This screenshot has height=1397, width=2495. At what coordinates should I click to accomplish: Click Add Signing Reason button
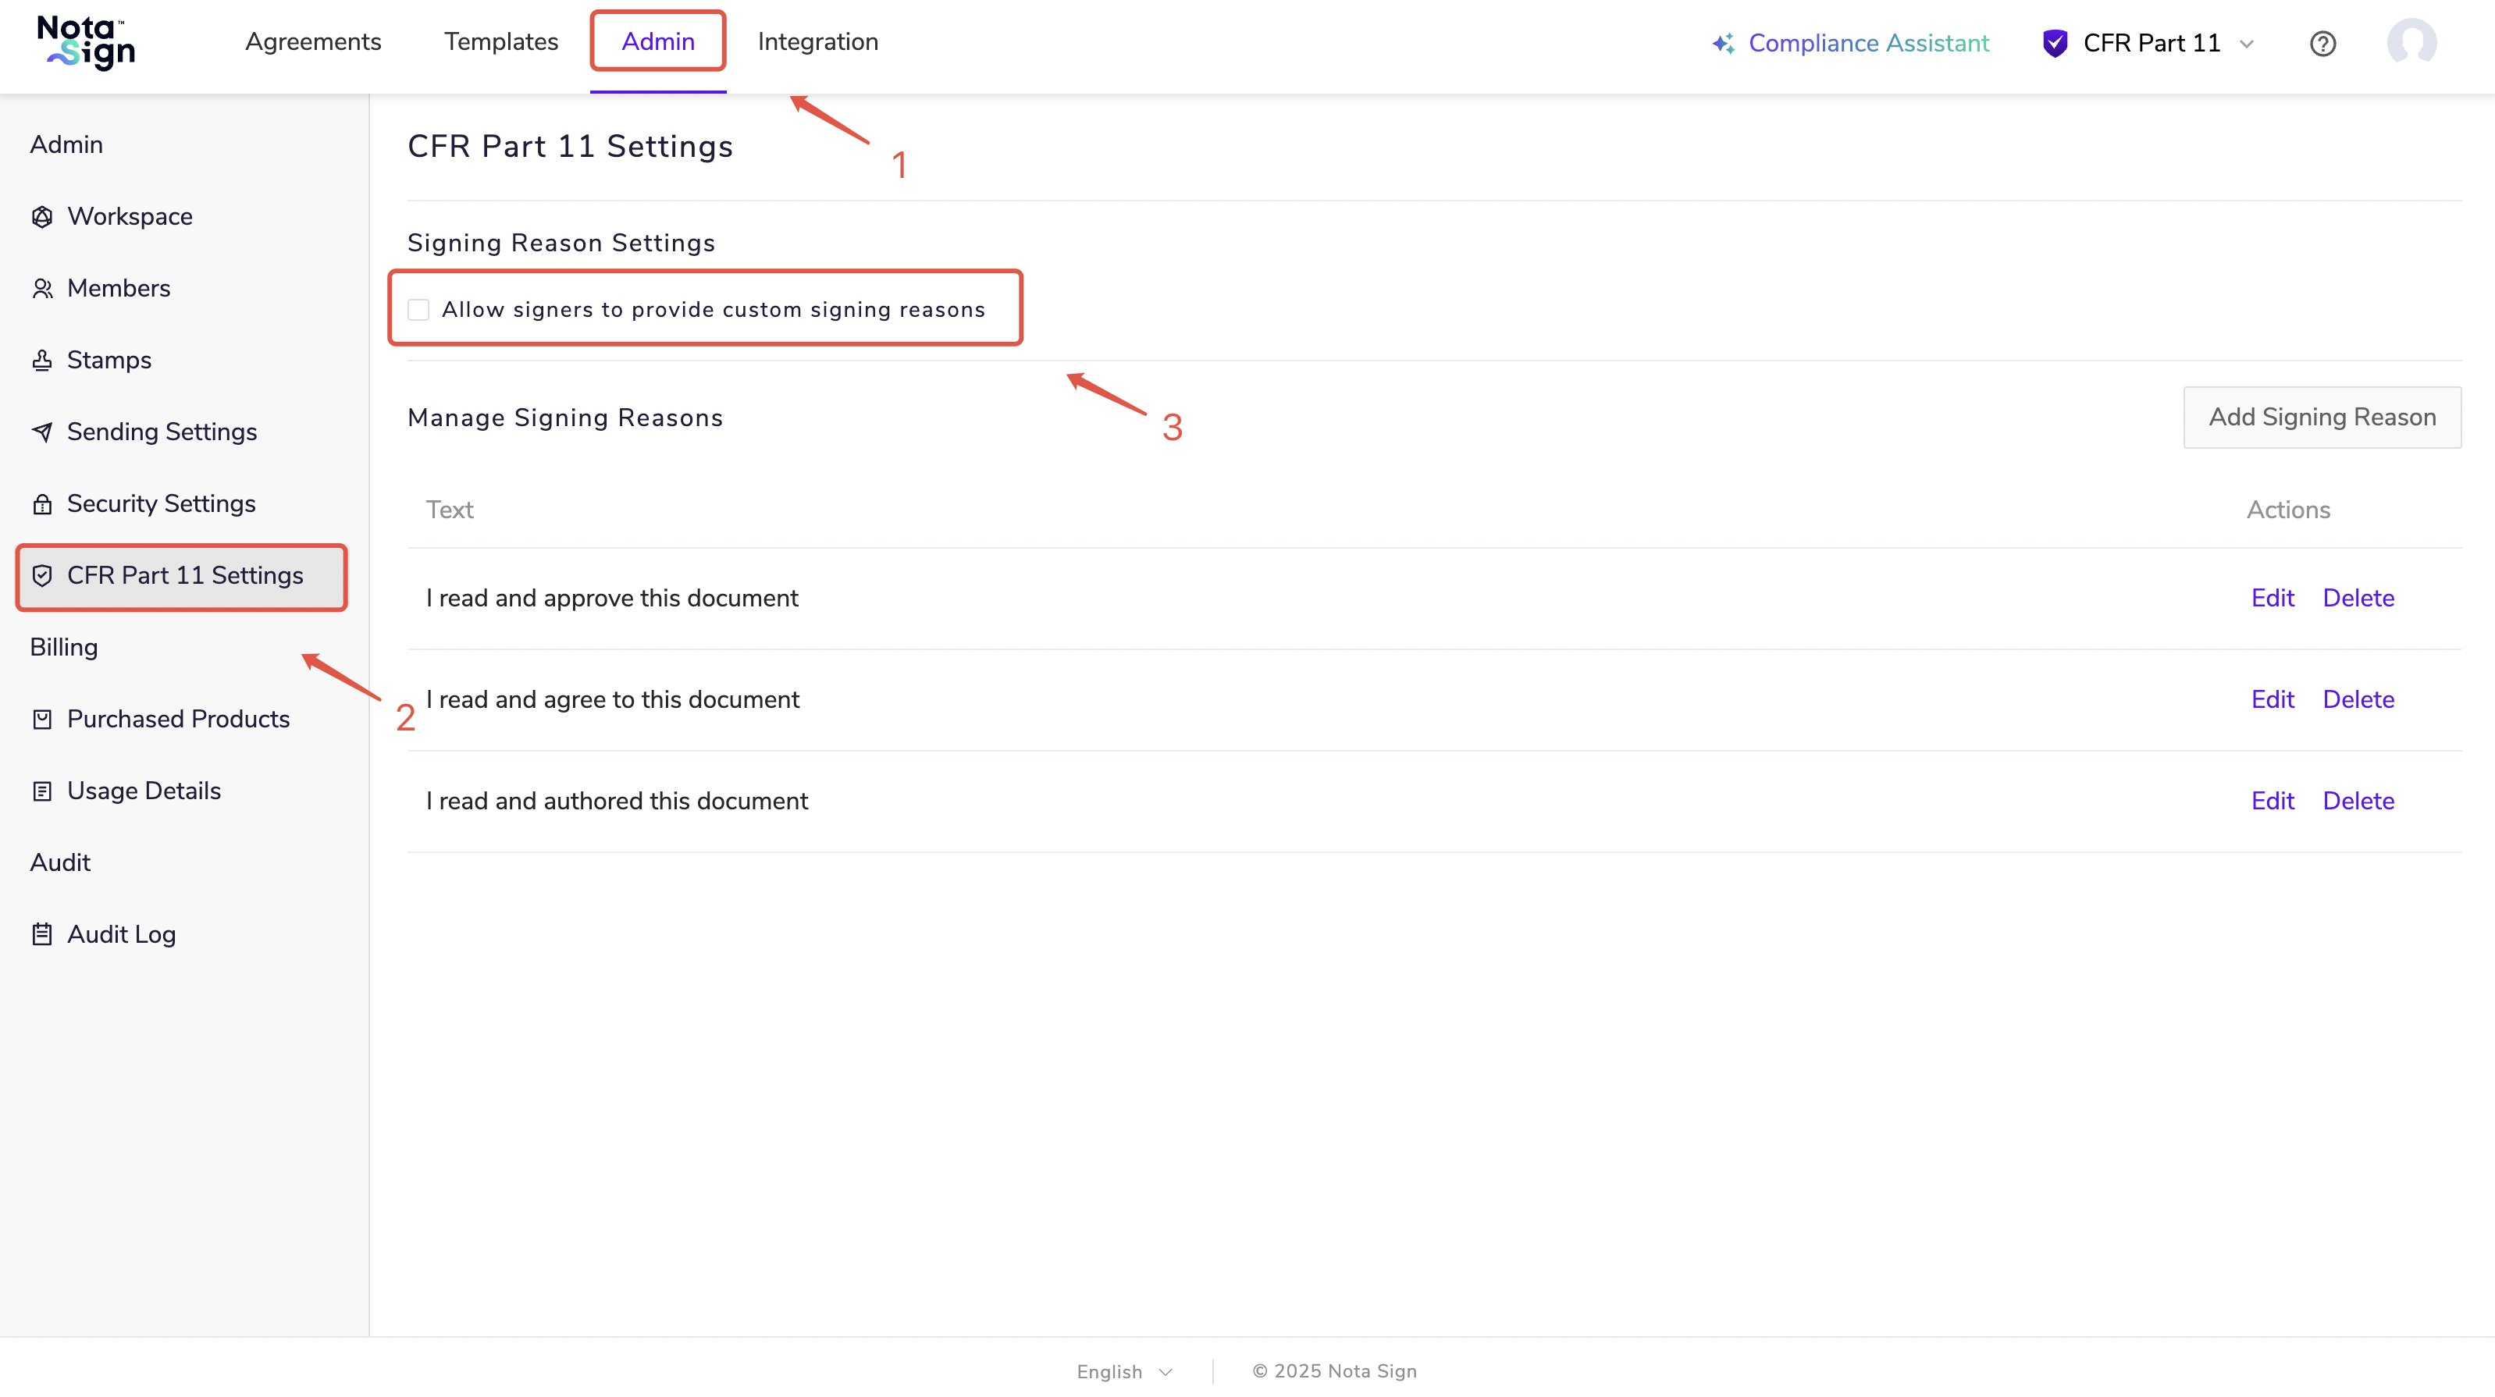pos(2322,418)
